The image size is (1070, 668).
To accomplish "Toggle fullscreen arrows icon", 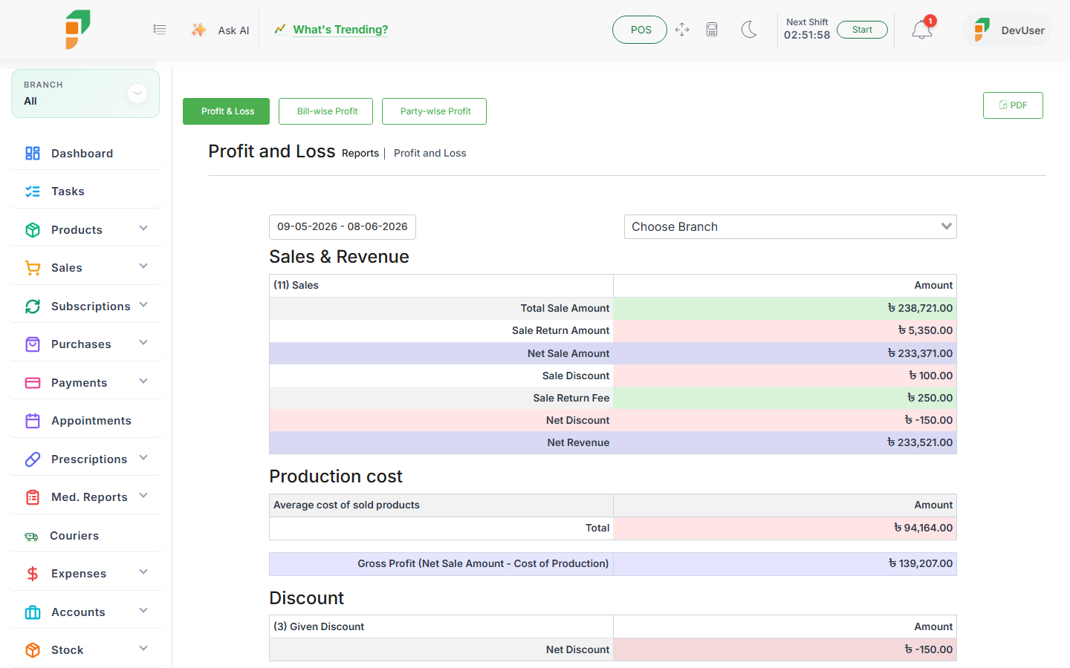I will point(682,30).
